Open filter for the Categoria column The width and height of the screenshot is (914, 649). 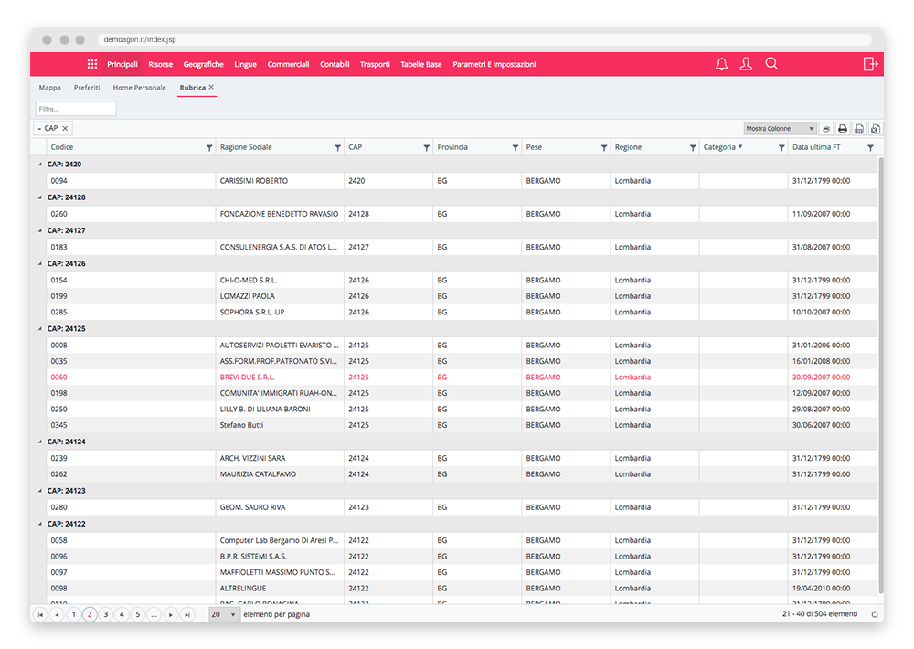click(x=781, y=148)
